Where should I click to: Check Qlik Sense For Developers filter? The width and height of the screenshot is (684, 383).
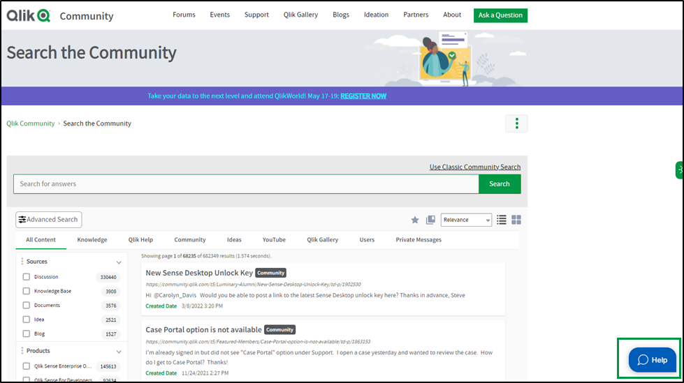[26, 380]
